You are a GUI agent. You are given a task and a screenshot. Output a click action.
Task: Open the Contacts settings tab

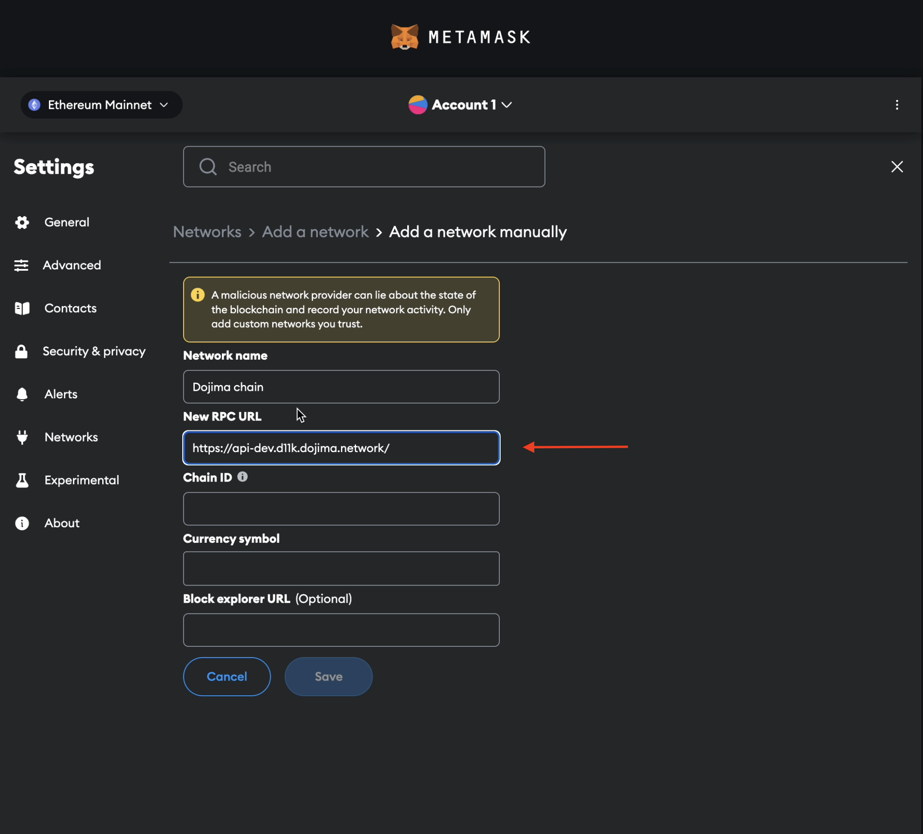70,308
